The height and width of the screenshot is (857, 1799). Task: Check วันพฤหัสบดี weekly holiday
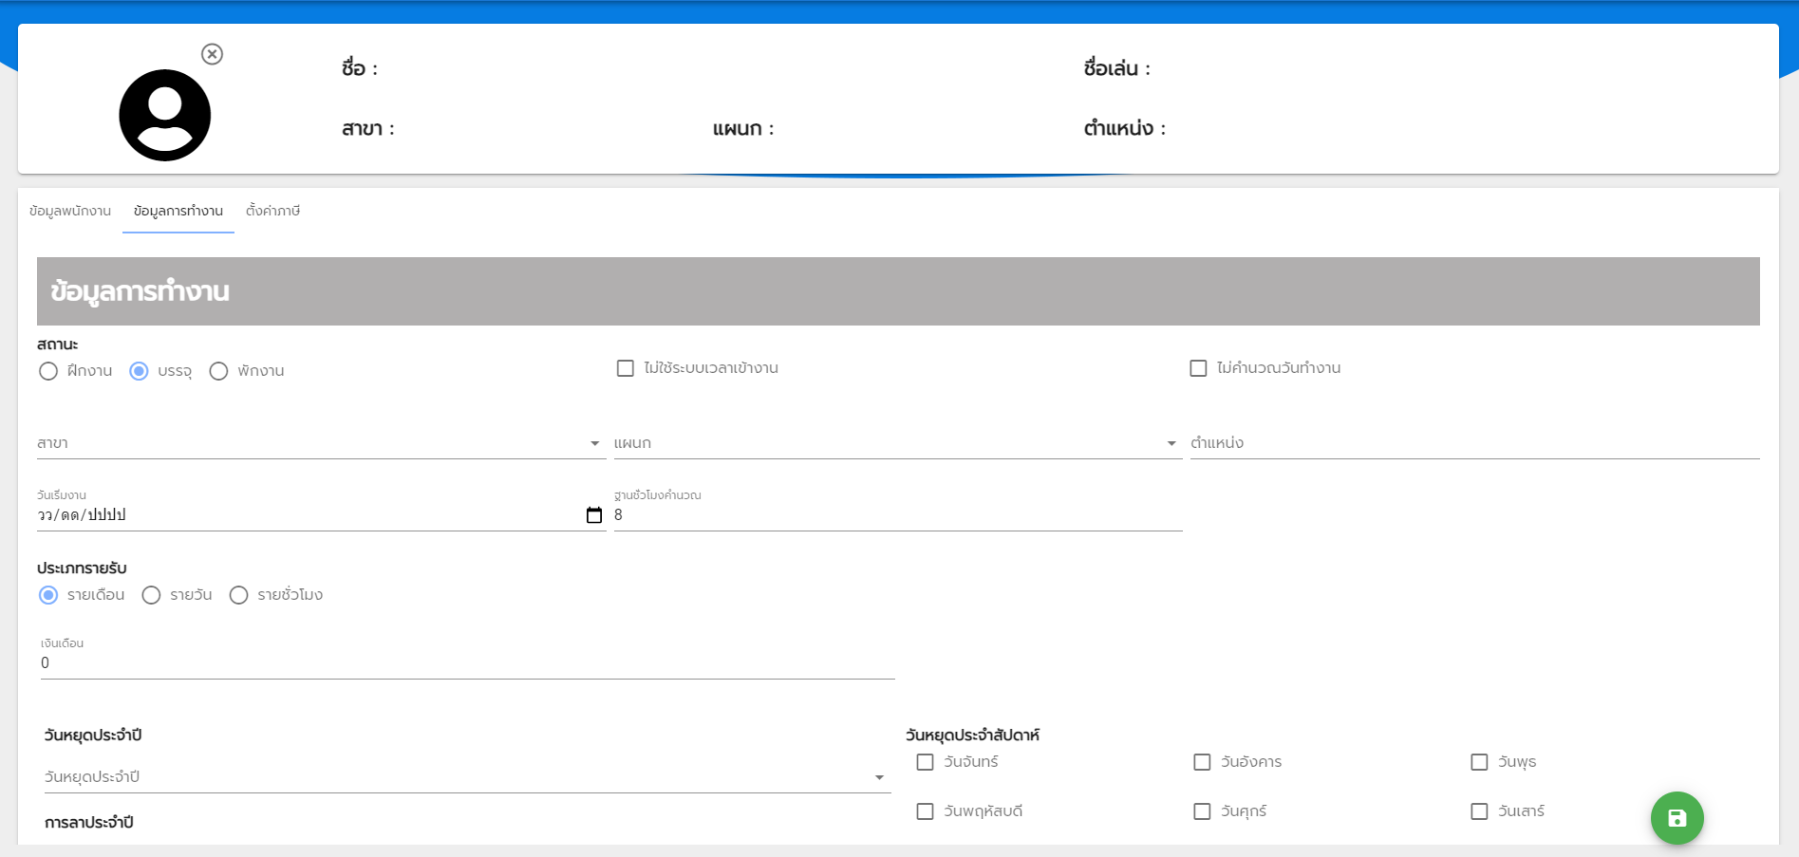[926, 811]
